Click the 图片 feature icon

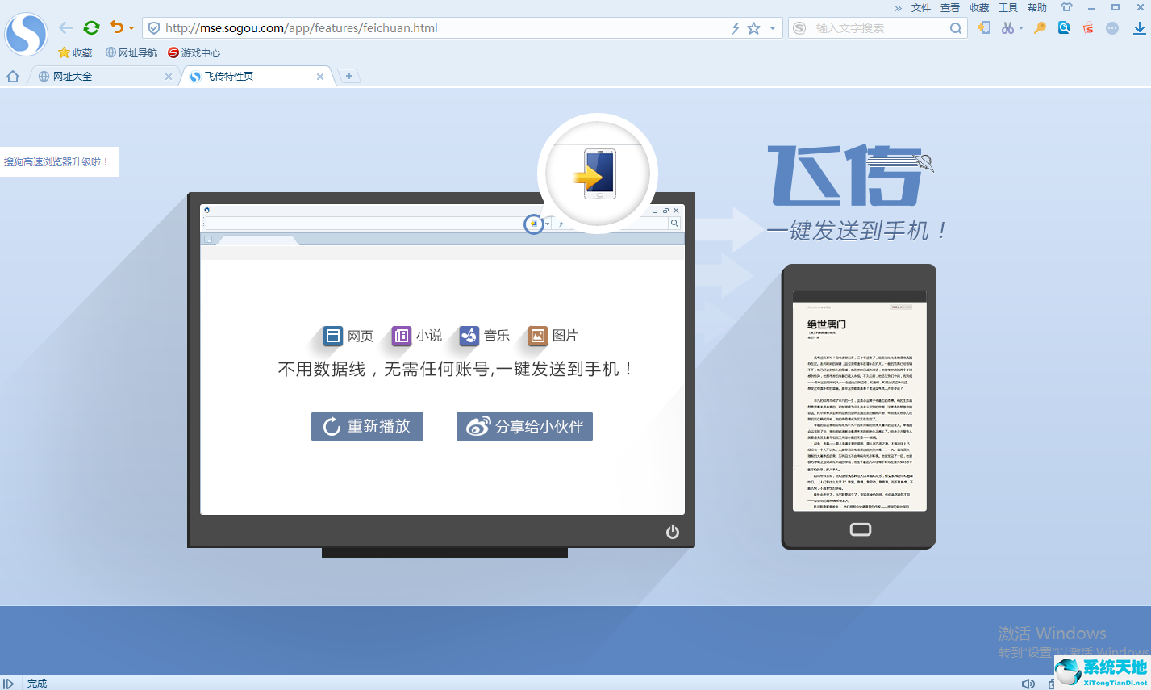coord(538,336)
